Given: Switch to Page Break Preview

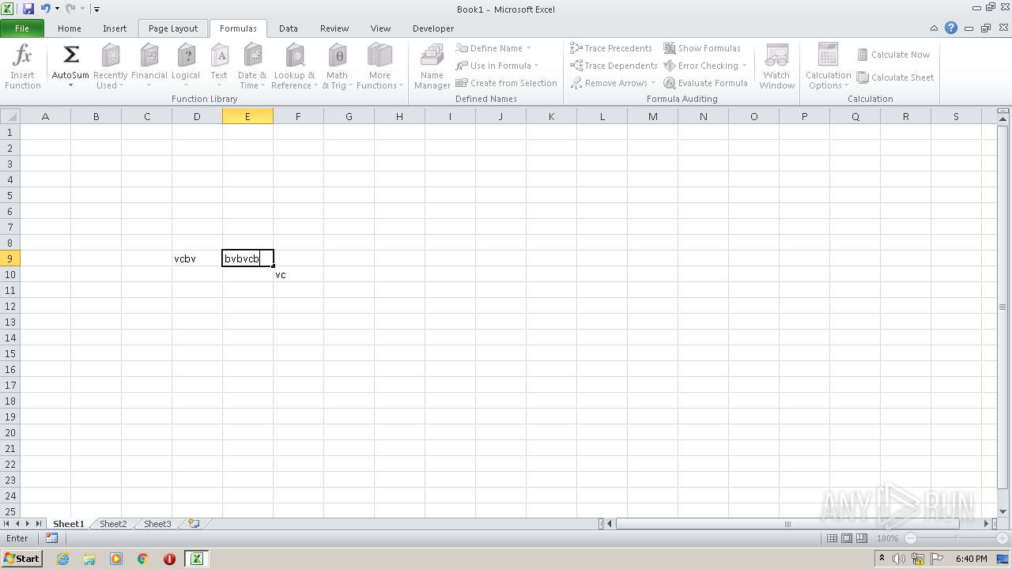Looking at the screenshot, I should (862, 538).
